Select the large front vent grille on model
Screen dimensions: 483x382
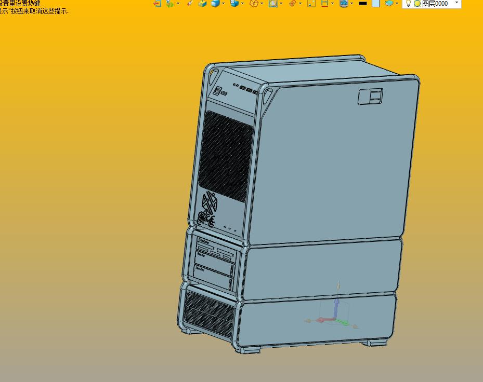(x=226, y=156)
